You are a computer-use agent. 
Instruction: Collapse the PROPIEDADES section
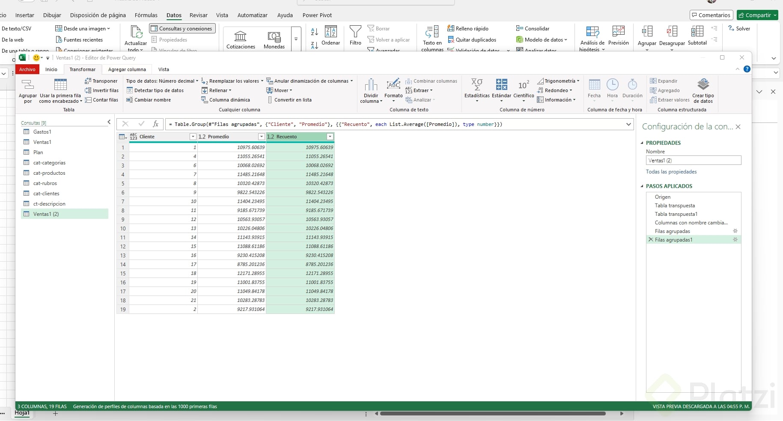[642, 143]
